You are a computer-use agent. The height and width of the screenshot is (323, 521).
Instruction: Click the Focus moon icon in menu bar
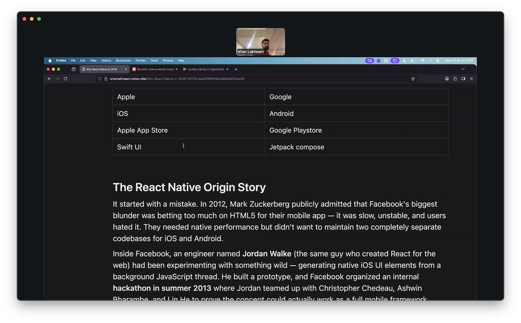click(405, 61)
